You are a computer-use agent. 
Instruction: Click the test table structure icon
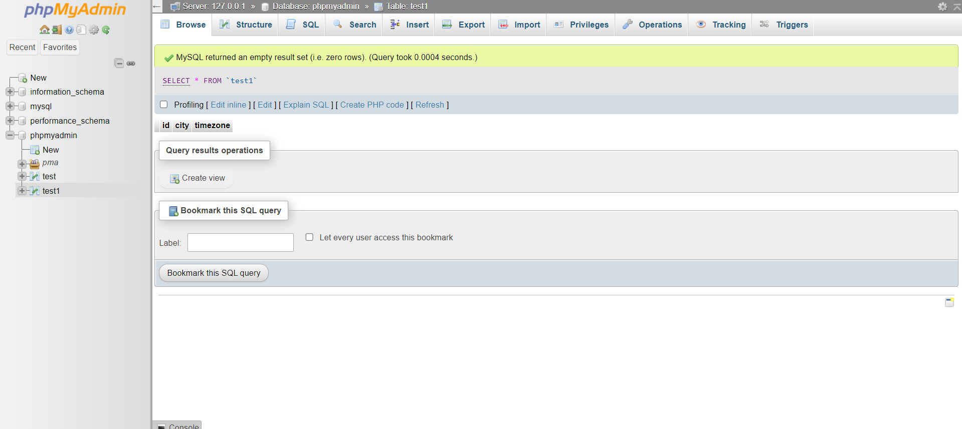tap(35, 177)
